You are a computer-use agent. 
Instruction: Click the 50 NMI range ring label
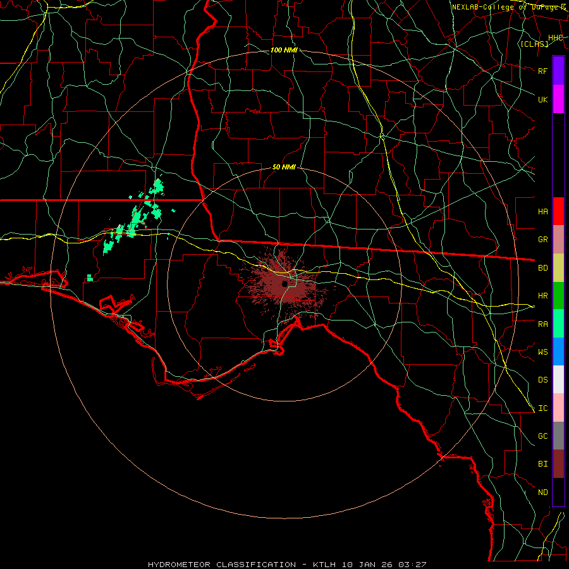[x=284, y=167]
